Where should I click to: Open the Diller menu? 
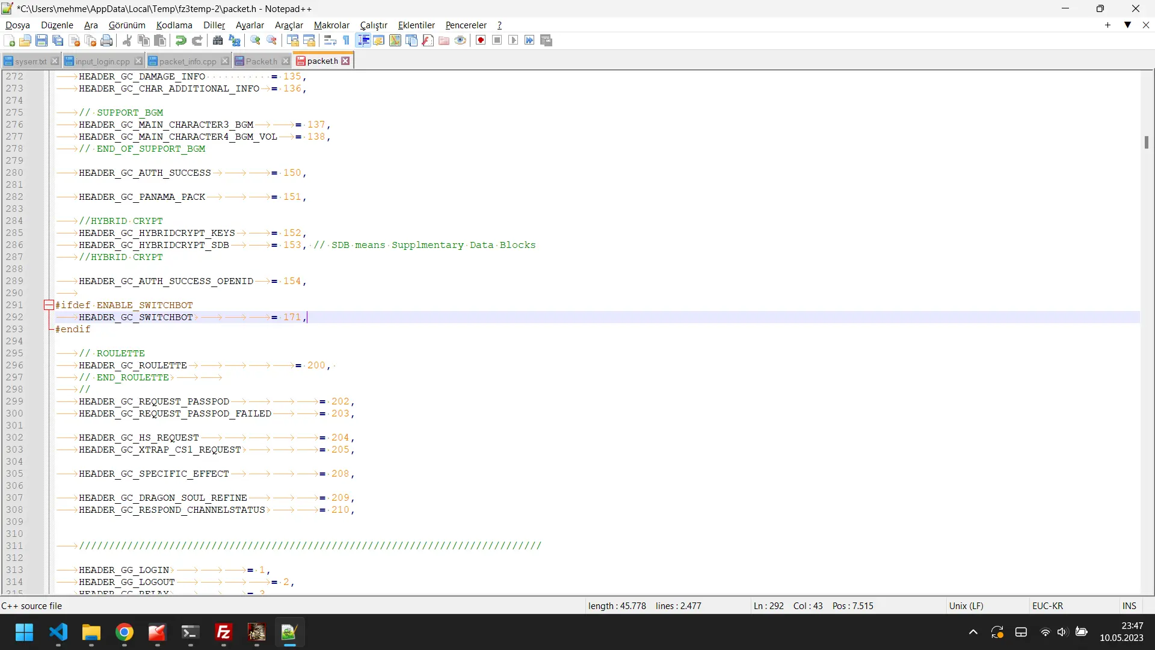[214, 25]
